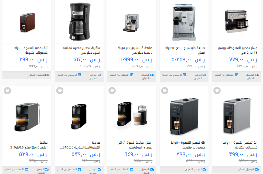This screenshot has width=263, height=174.
Task: Favorite the gray fomix capsule coffee machine
Action: pos(217,91)
